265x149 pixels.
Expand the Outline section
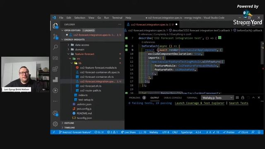coord(63,123)
